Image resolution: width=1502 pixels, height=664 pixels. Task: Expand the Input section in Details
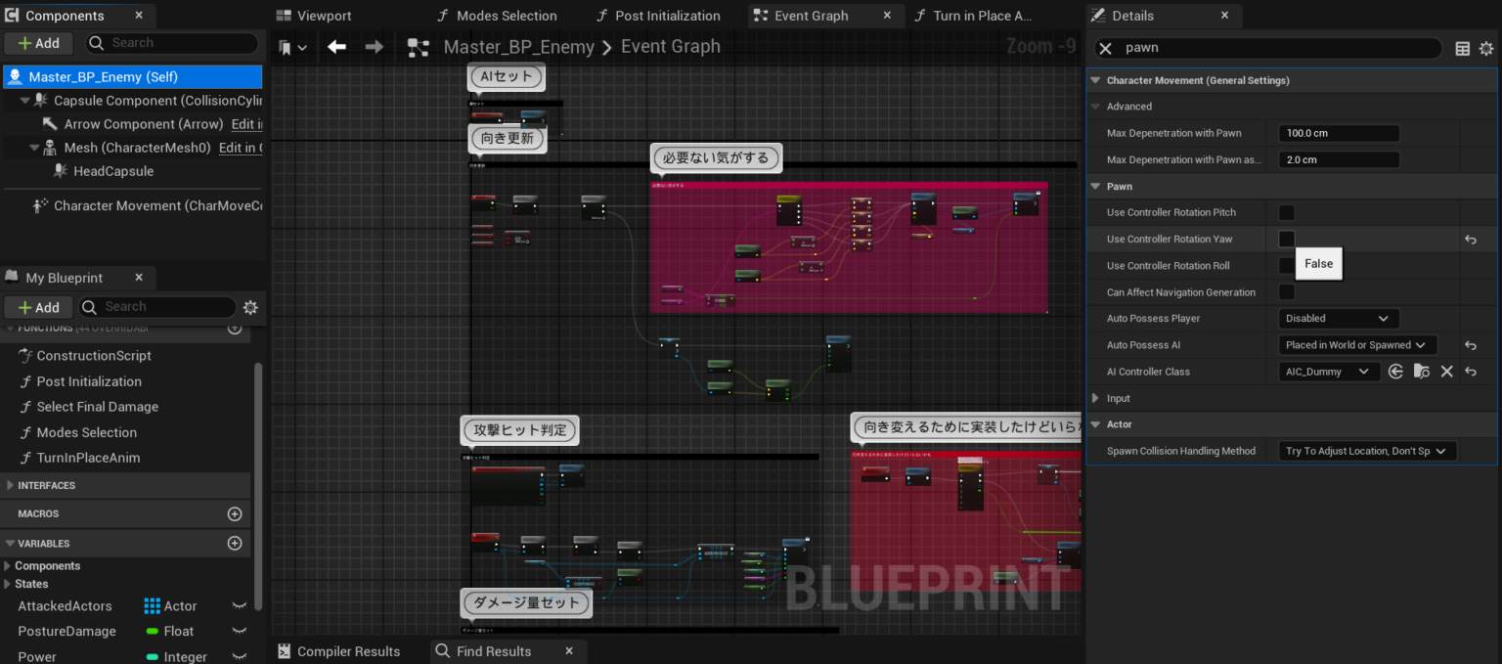(1095, 398)
